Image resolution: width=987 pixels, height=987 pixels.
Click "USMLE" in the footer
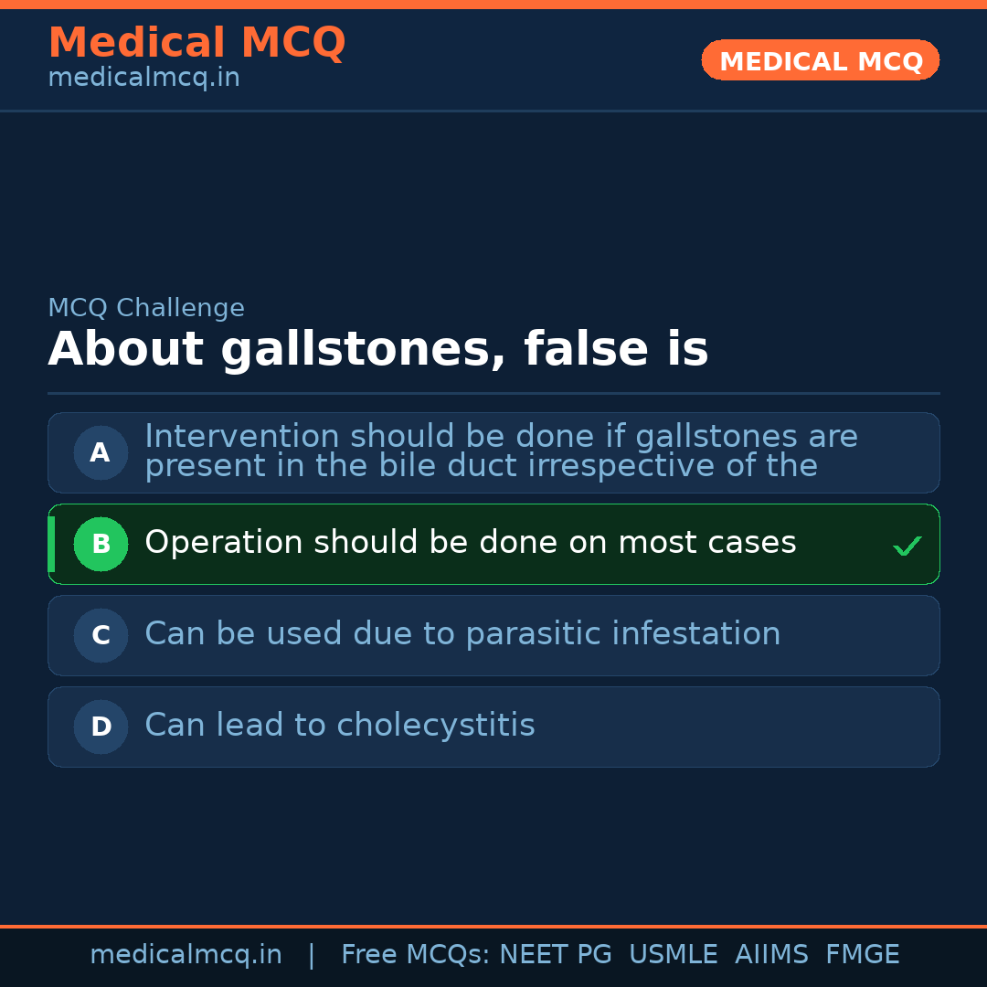(673, 955)
